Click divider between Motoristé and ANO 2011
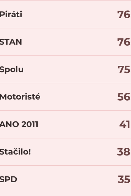Image resolution: width=131 pixels, height=196 pixels. pyautogui.click(x=65, y=110)
